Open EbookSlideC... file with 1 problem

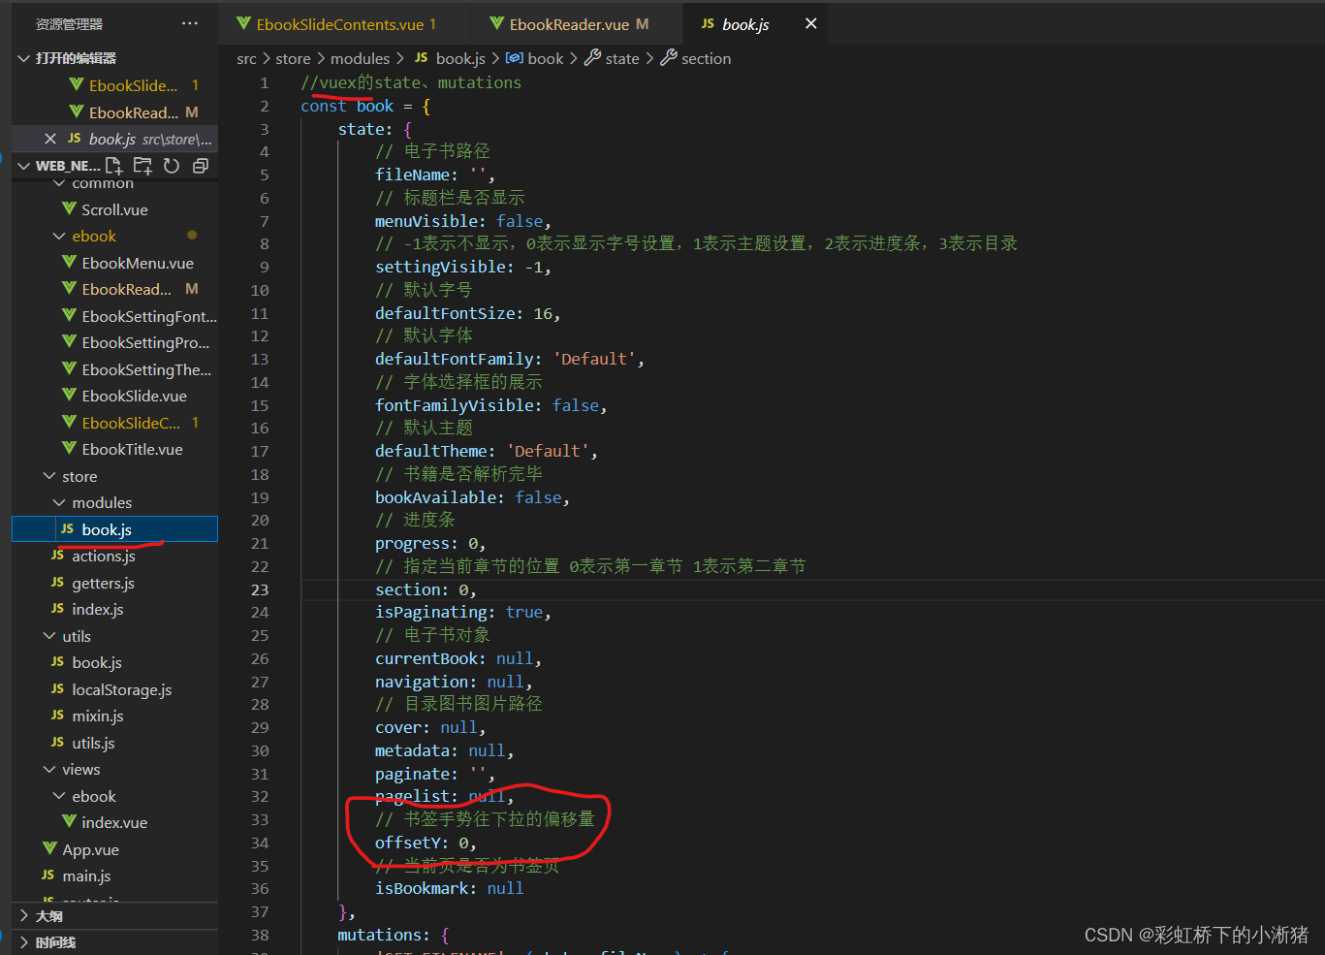click(x=114, y=423)
